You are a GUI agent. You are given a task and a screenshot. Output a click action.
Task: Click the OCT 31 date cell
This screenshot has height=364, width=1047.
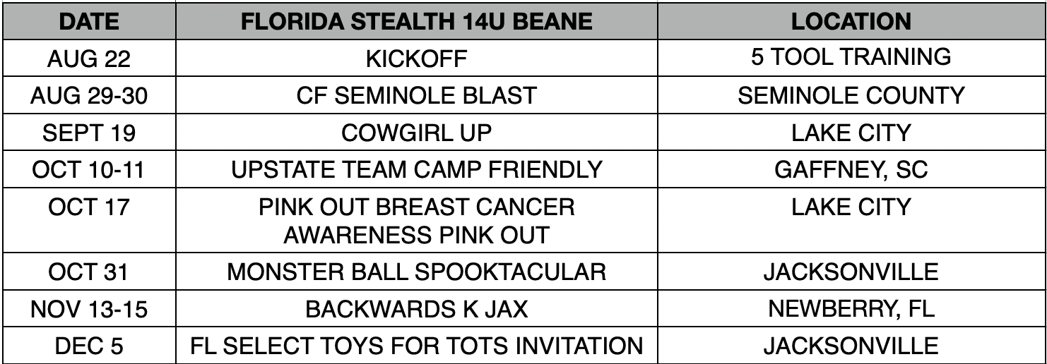[x=89, y=272]
